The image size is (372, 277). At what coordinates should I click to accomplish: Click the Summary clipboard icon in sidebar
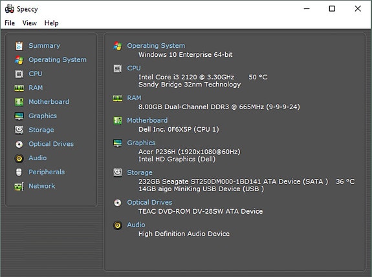pyautogui.click(x=19, y=46)
